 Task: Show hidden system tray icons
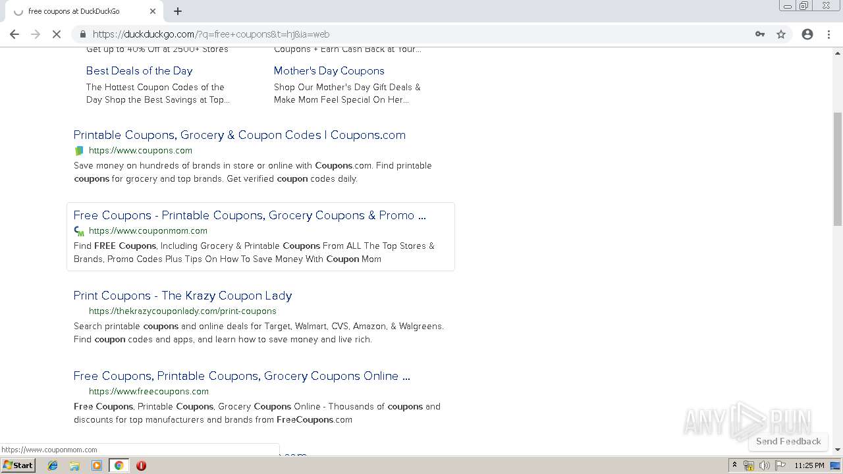(x=734, y=465)
